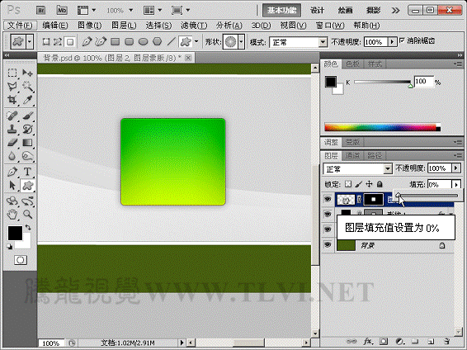The height and width of the screenshot is (350, 467).
Task: Switch to the Design workspace
Action: (x=317, y=11)
